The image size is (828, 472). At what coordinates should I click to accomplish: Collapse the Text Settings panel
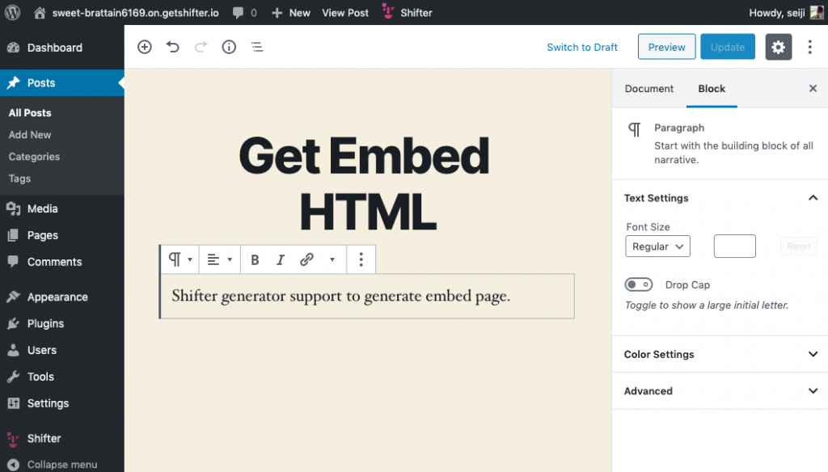click(720, 198)
